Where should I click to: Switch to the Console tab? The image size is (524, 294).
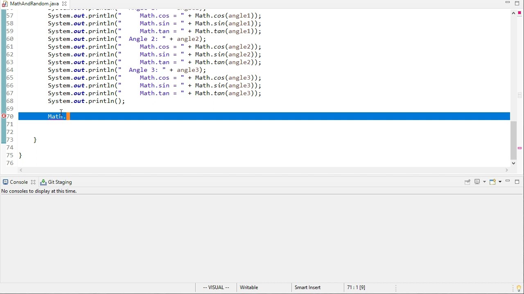tap(19, 182)
